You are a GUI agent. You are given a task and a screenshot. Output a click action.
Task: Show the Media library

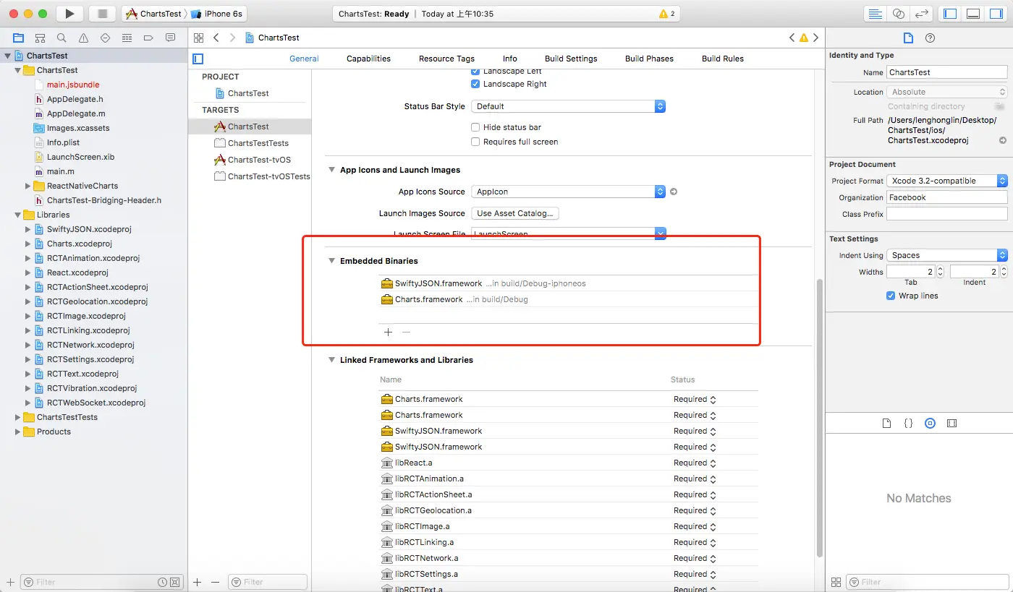click(x=952, y=423)
